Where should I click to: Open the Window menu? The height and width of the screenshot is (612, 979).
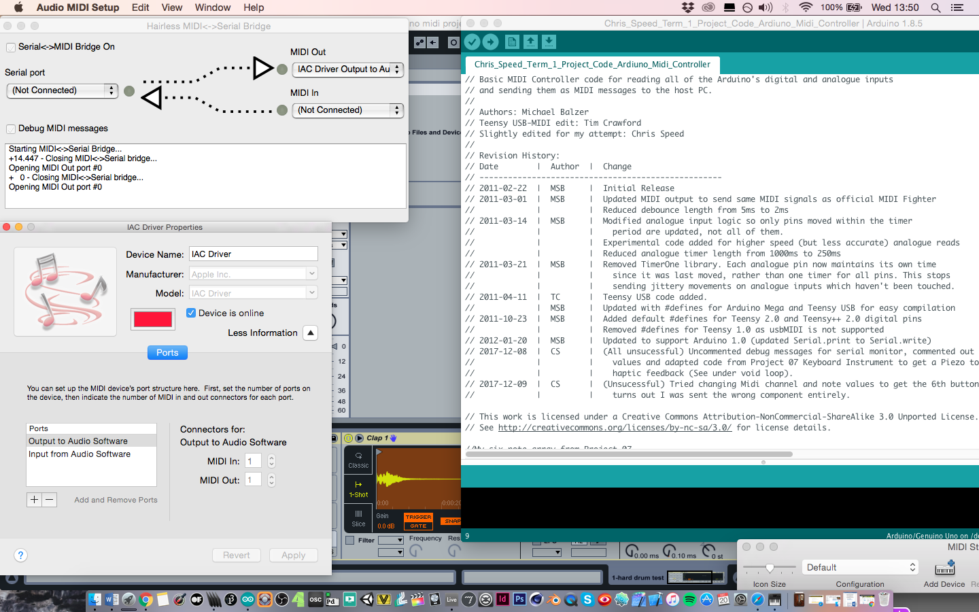tap(213, 7)
